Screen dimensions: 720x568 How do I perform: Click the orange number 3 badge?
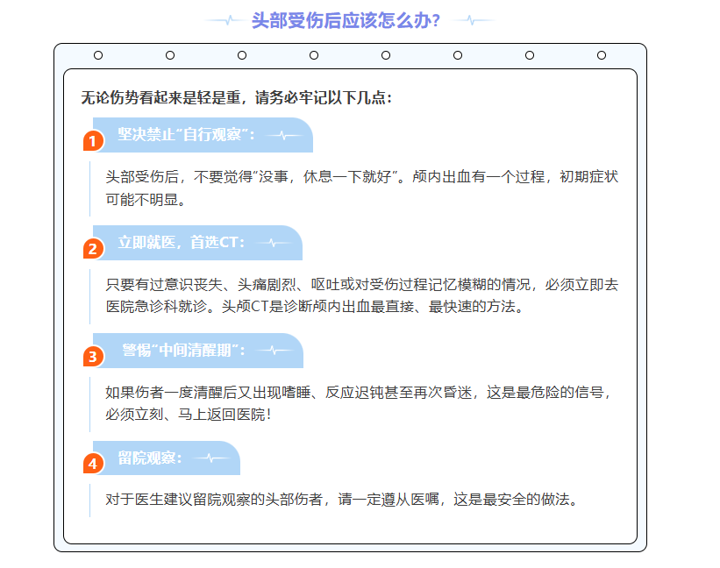point(93,357)
